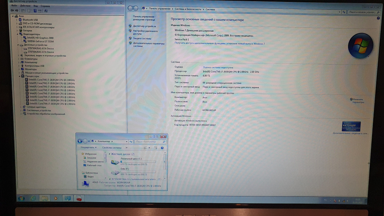Open Упорядочить dropdown in Explorer
The width and height of the screenshot is (384, 216).
[88, 147]
